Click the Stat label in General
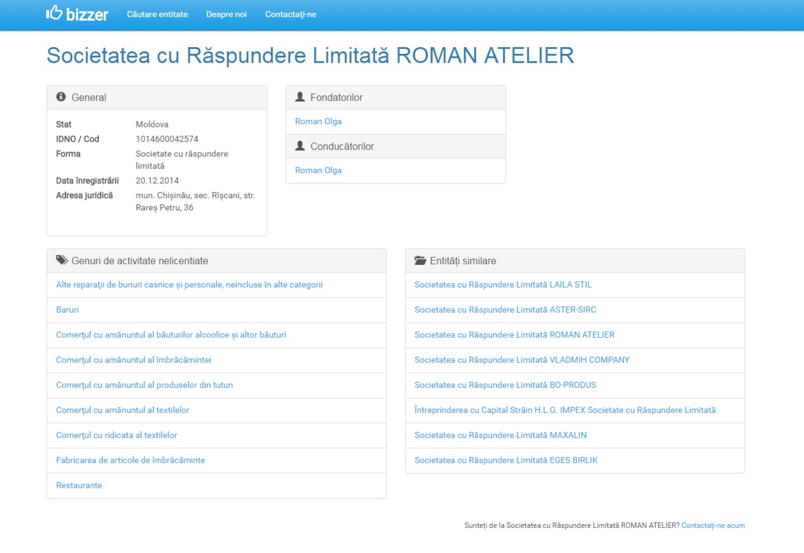The width and height of the screenshot is (804, 553). point(64,124)
